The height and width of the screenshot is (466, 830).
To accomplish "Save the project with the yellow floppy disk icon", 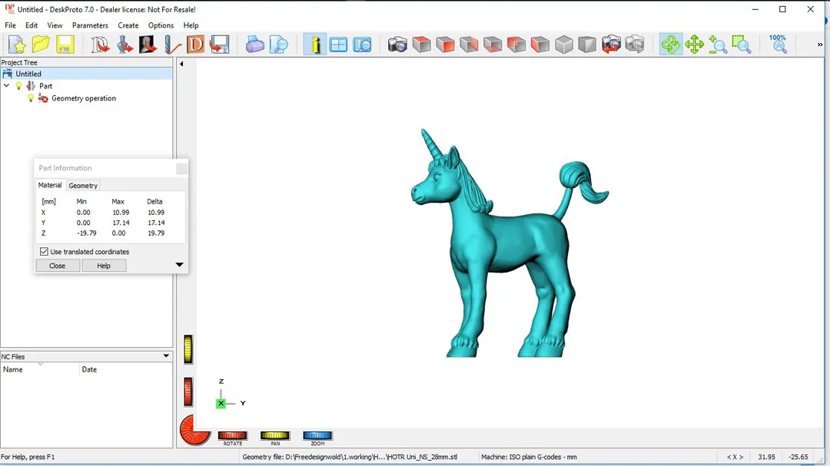I will tap(65, 45).
